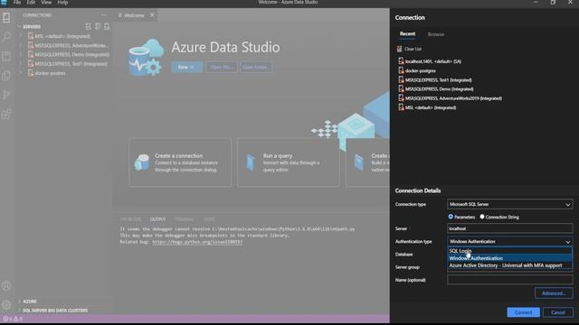Screen dimensions: 579x325
Task: Open the Authentication type dropdown
Action: tap(509, 241)
